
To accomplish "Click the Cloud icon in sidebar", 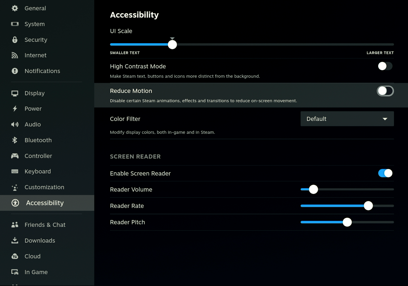I will [x=15, y=256].
